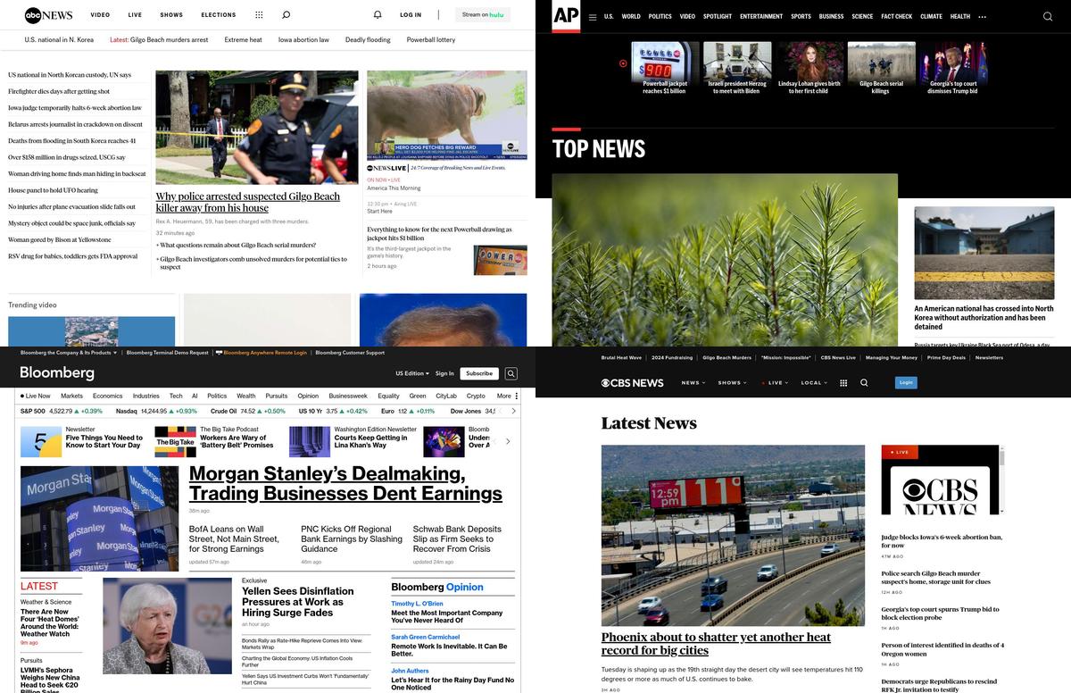Pause the AP top stories carousel
1071x693 pixels.
[x=623, y=63]
